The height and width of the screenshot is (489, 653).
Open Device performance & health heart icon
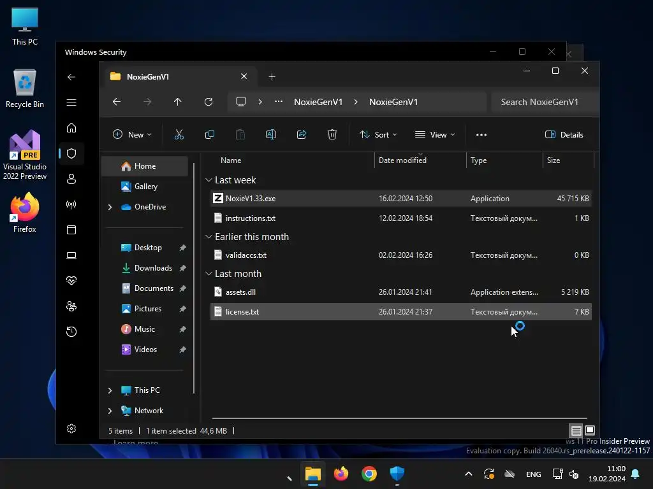[x=71, y=281]
